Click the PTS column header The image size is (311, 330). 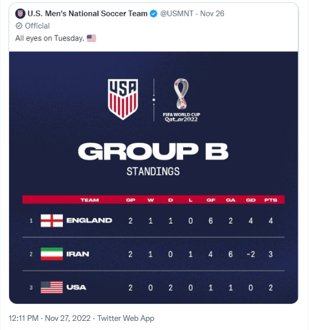(271, 200)
